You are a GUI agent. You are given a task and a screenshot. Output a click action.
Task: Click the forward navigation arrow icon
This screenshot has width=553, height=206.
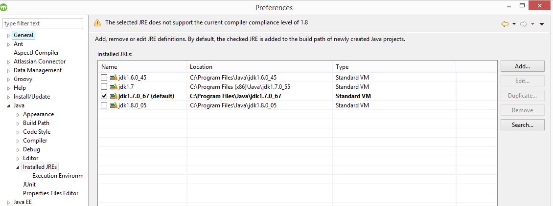(x=524, y=24)
